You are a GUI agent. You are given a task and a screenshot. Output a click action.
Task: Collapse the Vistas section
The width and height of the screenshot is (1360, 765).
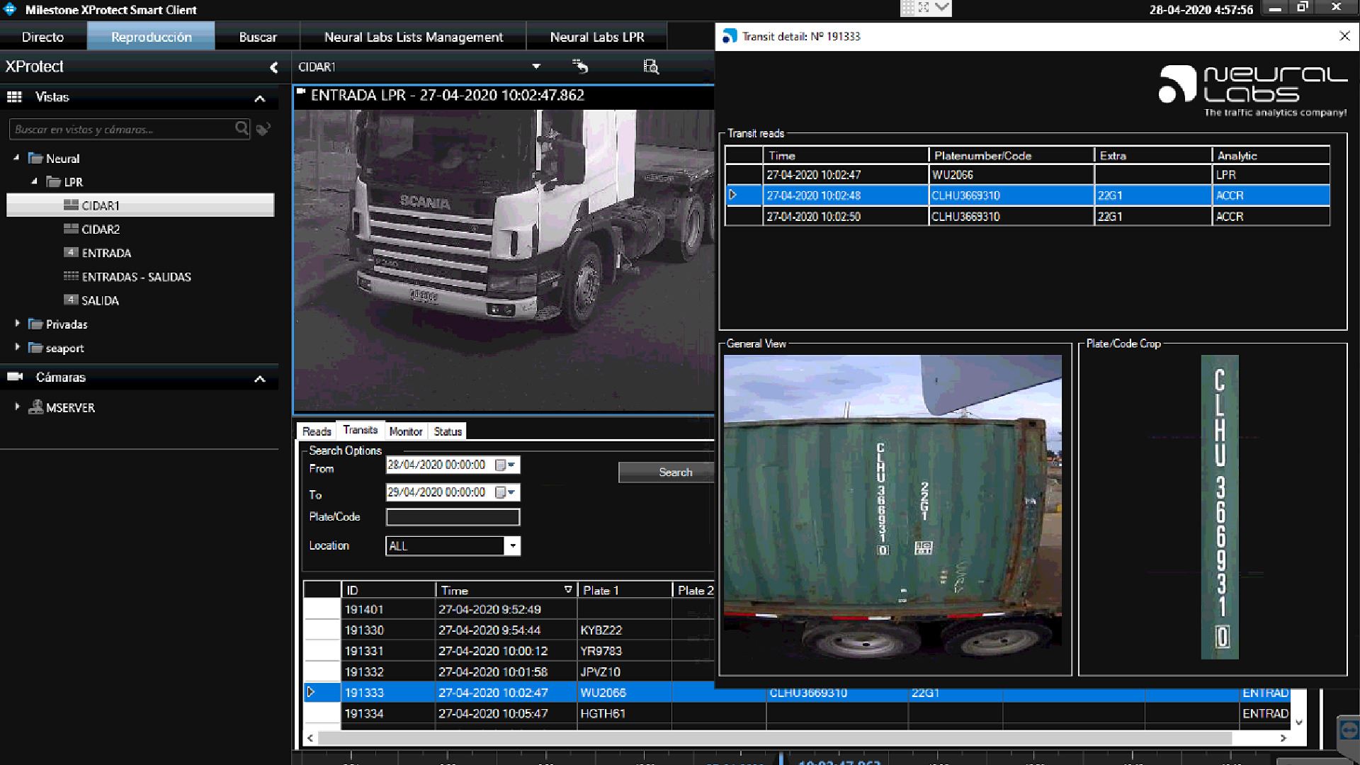[x=260, y=98]
